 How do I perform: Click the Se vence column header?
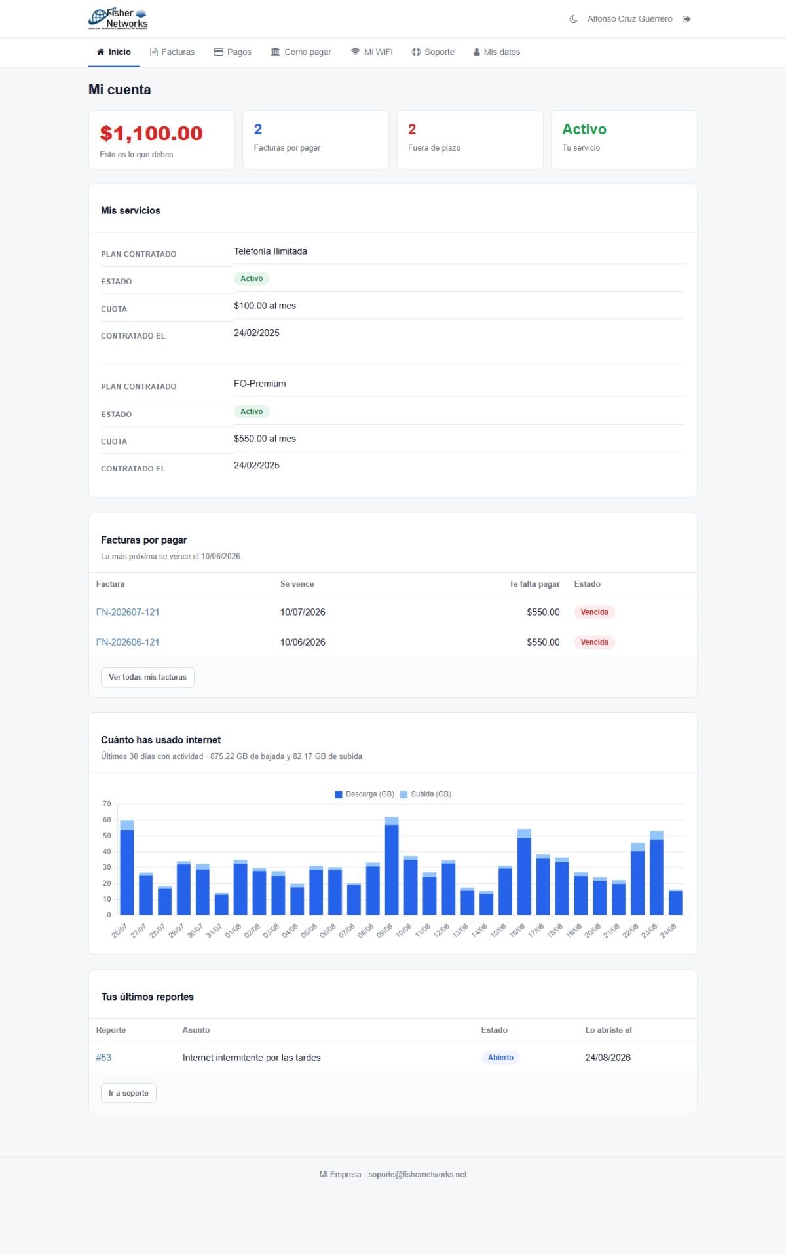(x=297, y=584)
